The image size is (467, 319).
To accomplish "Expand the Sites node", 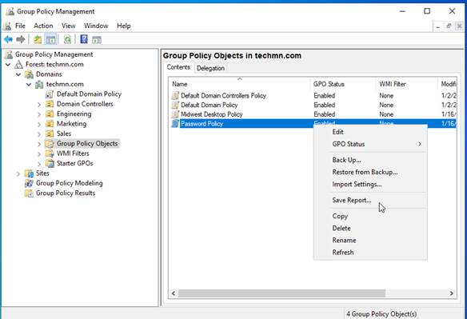I will pos(18,173).
